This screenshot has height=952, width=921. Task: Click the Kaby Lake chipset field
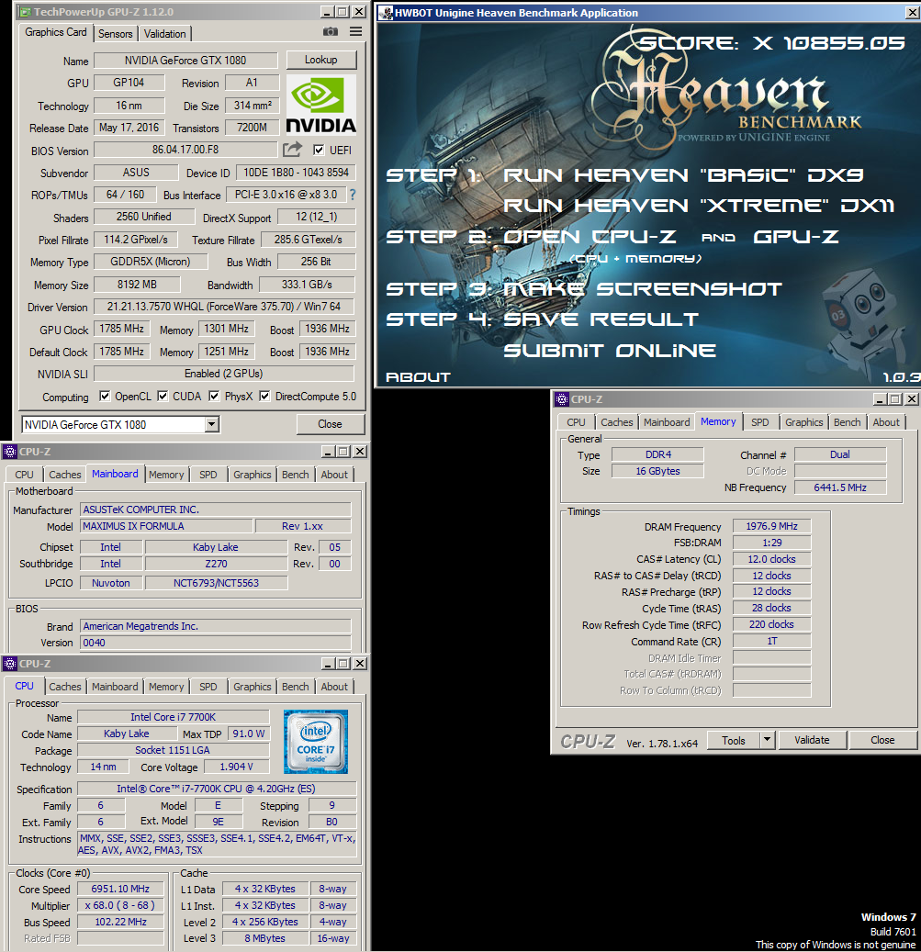coord(216,547)
